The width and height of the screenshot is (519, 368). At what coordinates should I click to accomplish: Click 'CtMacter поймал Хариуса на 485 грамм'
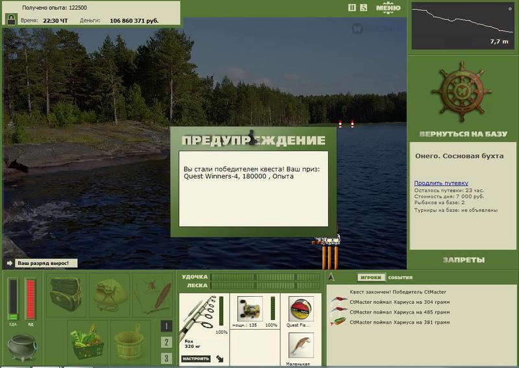400,312
